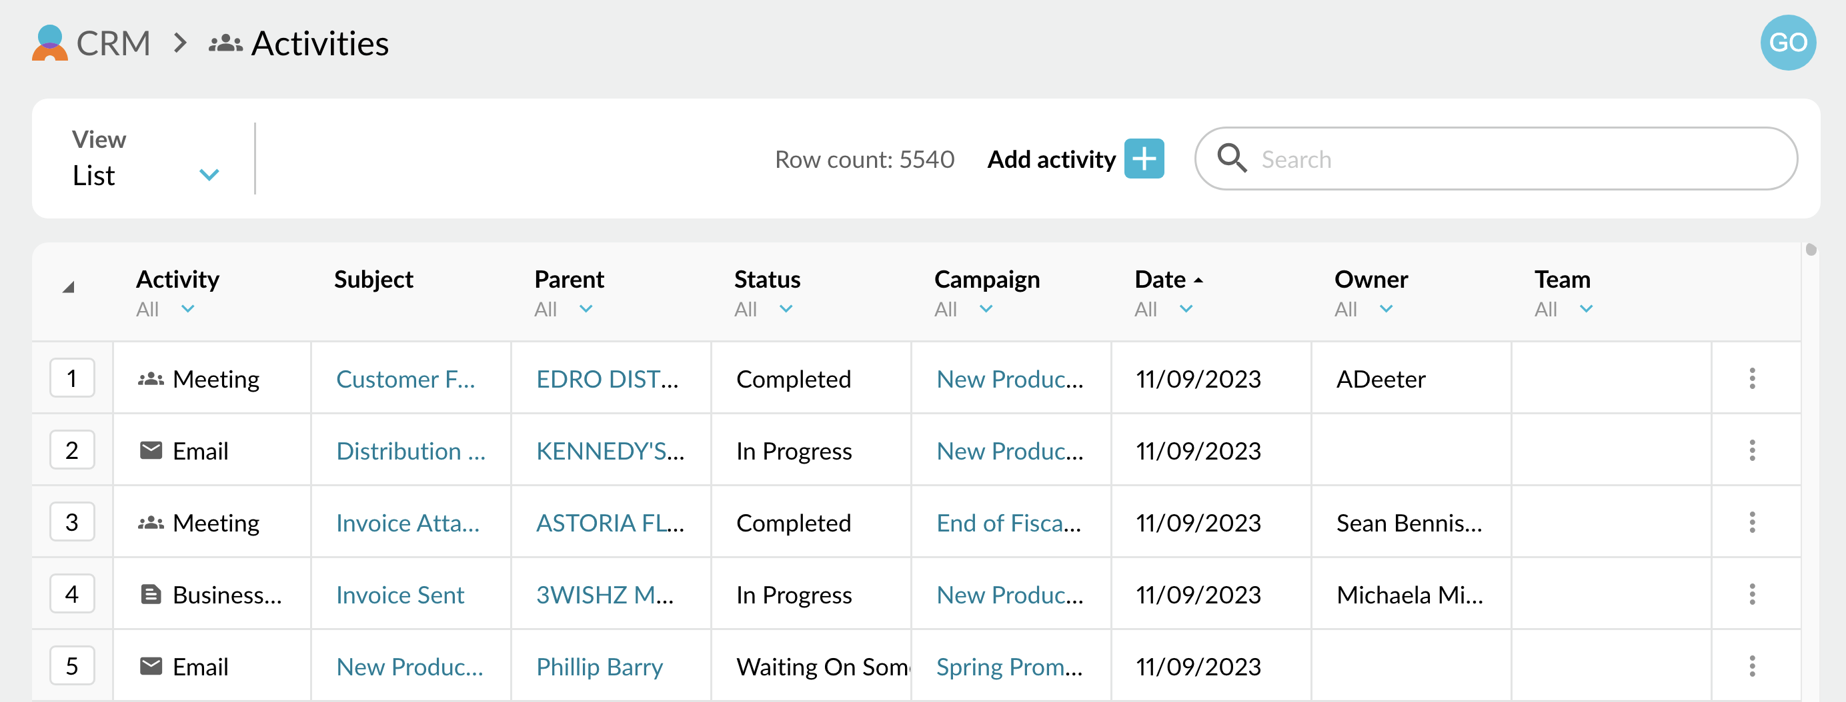The width and height of the screenshot is (1846, 702).
Task: Open the three-dot menu for row 3
Action: click(1751, 522)
